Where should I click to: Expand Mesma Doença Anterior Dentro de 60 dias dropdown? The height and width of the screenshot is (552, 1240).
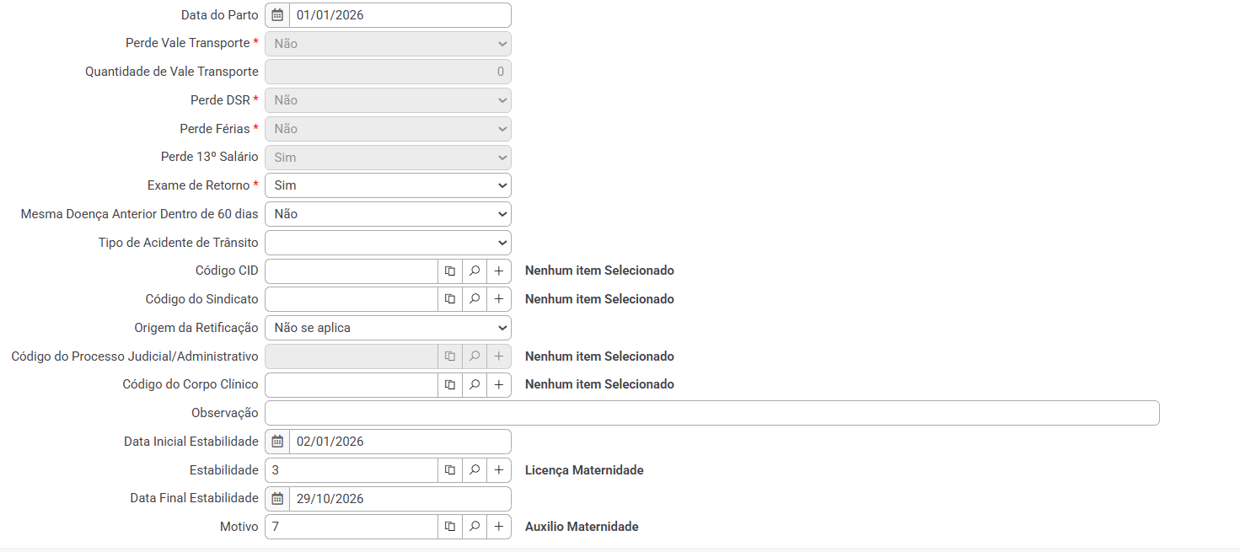[388, 214]
